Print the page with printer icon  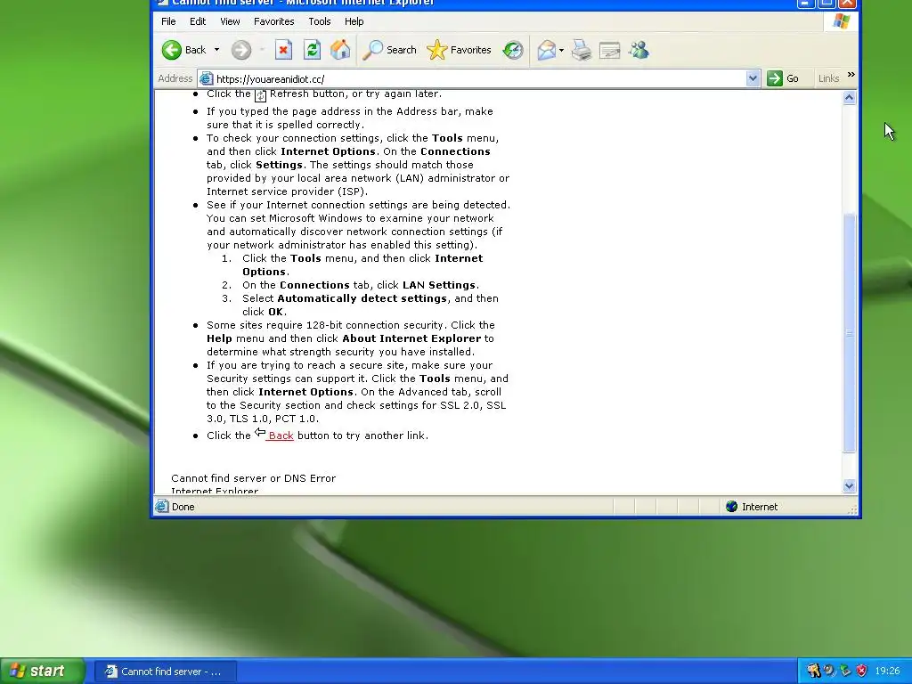[581, 50]
